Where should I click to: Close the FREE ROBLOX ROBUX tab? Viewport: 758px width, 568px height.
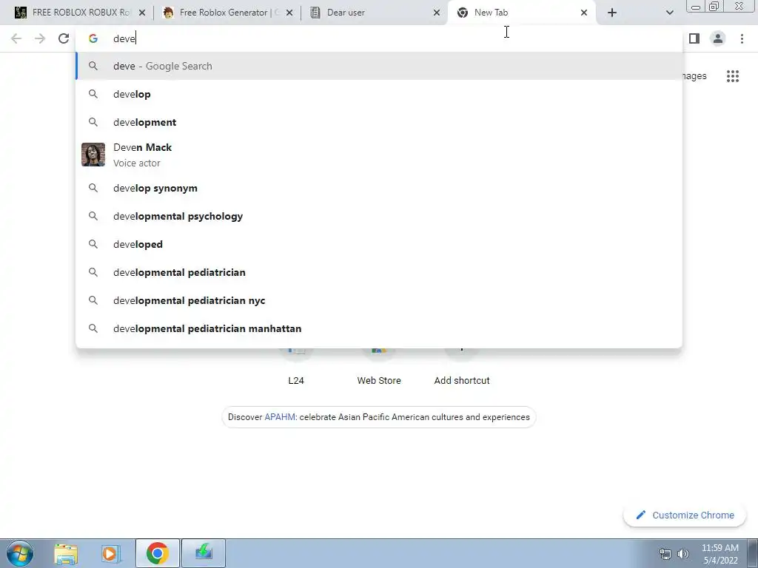pos(142,13)
